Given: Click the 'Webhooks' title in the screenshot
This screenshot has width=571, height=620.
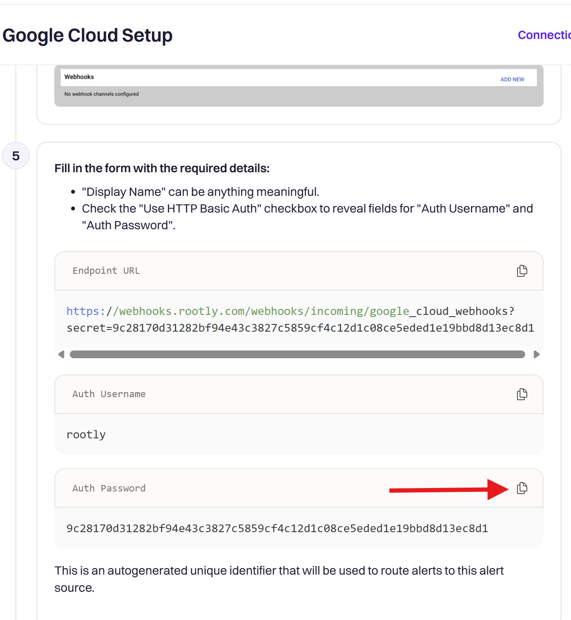Looking at the screenshot, I should tap(79, 77).
